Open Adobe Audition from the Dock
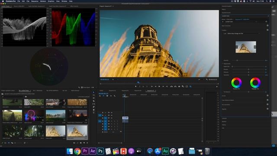Image resolution: width=277 pixels, height=156 pixels. (165, 151)
